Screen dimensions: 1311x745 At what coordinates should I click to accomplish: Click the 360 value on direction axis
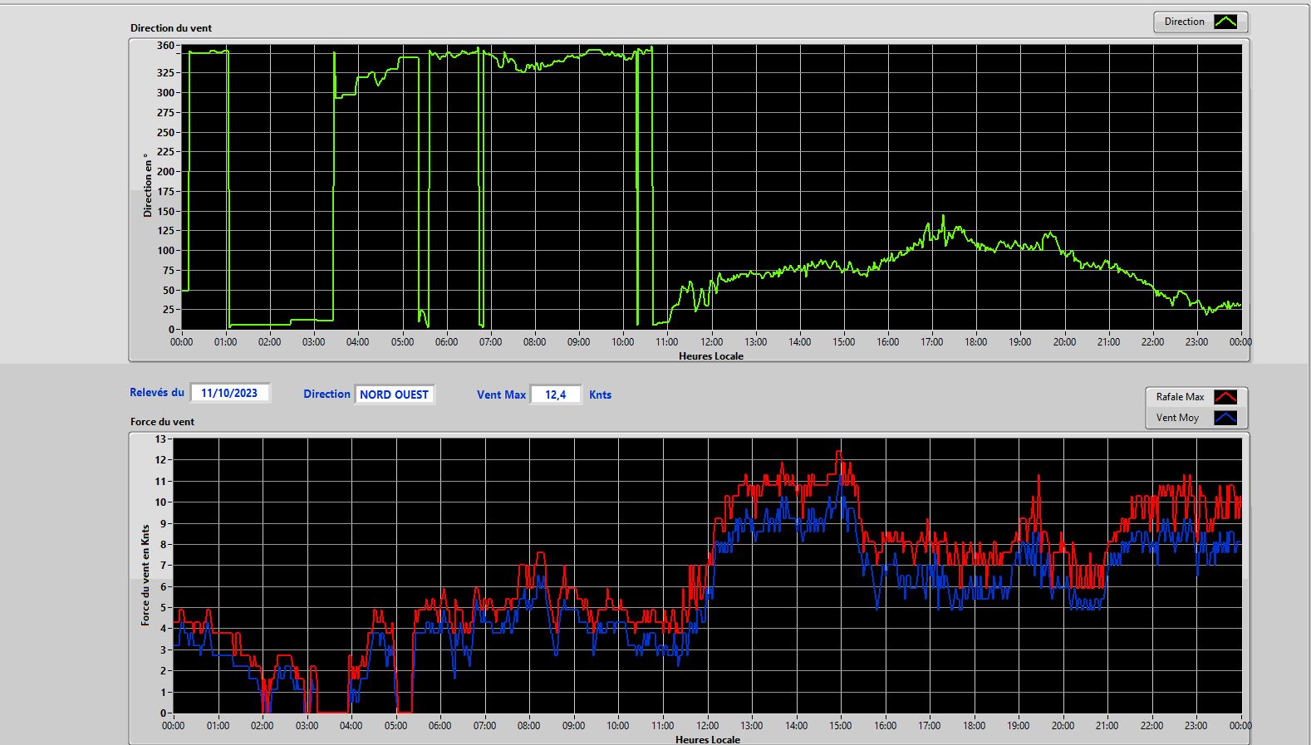pyautogui.click(x=165, y=46)
